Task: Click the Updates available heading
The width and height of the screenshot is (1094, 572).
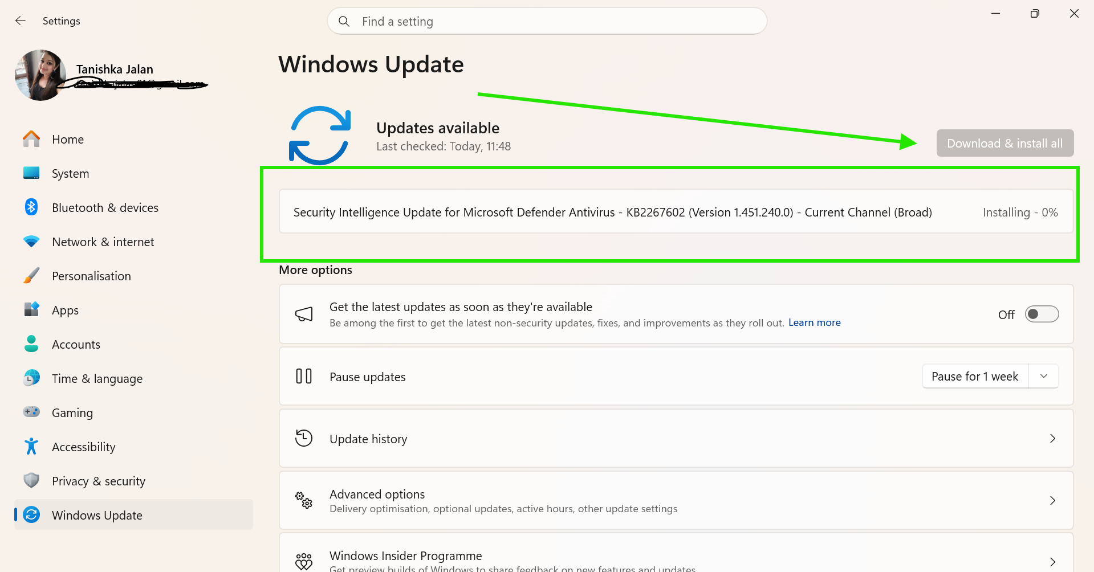Action: [438, 128]
